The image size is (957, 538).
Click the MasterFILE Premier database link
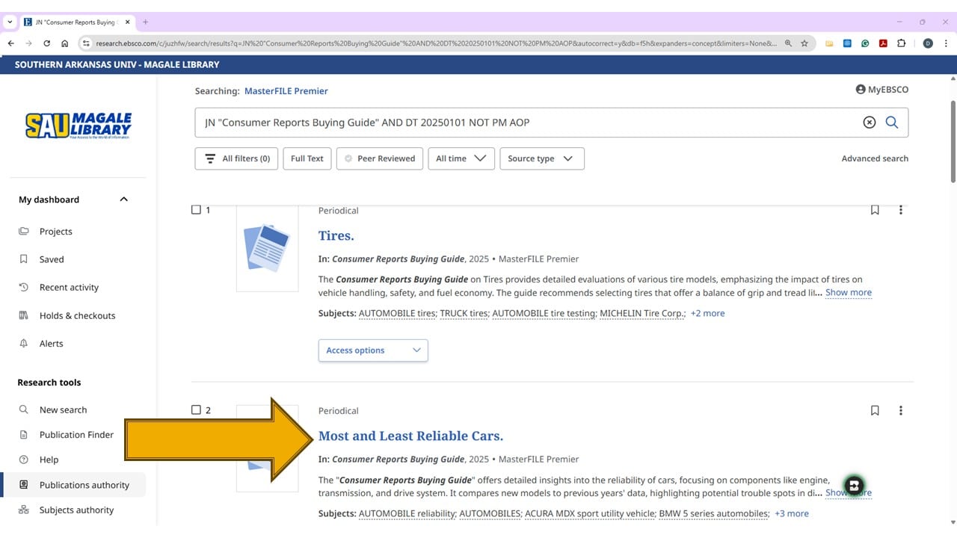pos(286,91)
